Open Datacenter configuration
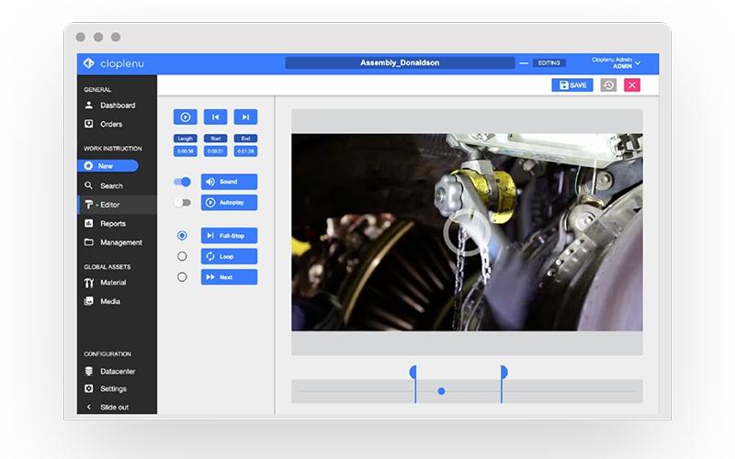Viewport: 735px width, 459px height. (x=117, y=371)
